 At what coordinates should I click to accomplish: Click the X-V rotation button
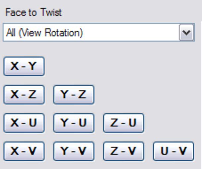[x=24, y=151]
